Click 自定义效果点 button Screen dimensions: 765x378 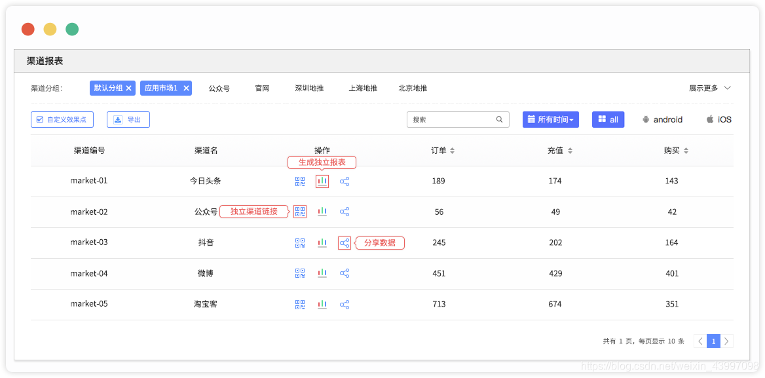click(x=62, y=119)
